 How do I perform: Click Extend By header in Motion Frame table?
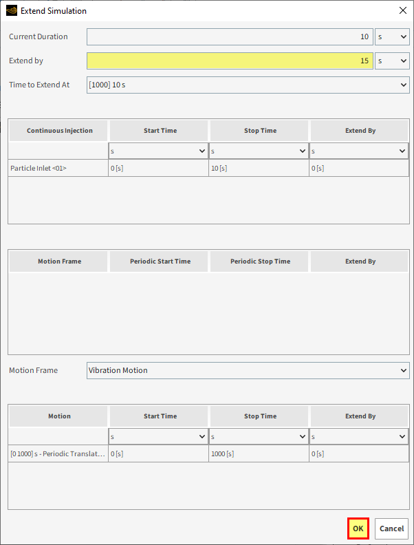(359, 261)
